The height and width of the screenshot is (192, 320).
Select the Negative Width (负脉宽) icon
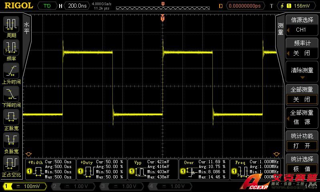click(x=11, y=141)
